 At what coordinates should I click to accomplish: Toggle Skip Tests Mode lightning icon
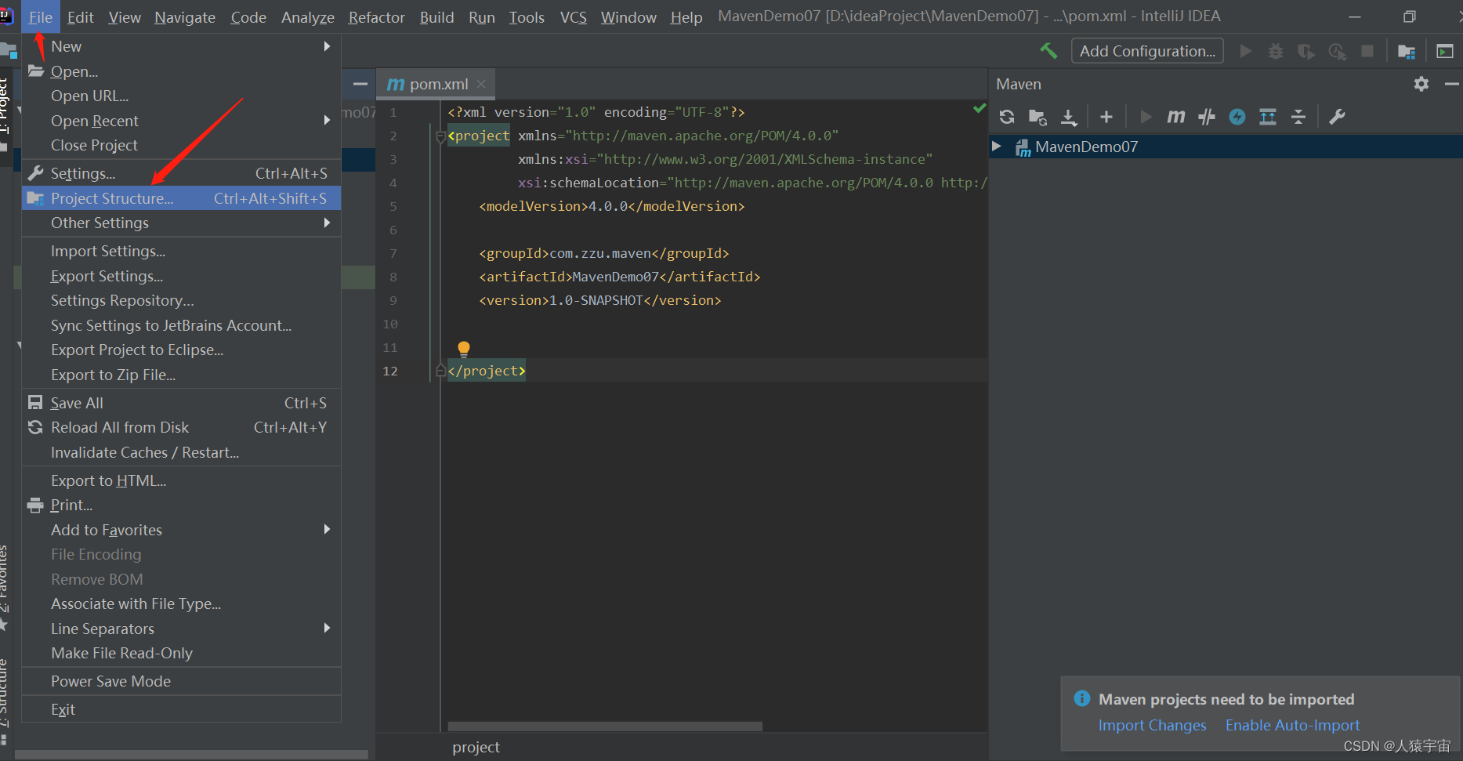pyautogui.click(x=1237, y=117)
